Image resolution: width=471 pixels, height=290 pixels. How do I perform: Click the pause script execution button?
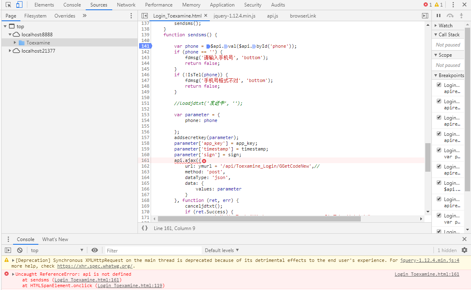click(438, 15)
